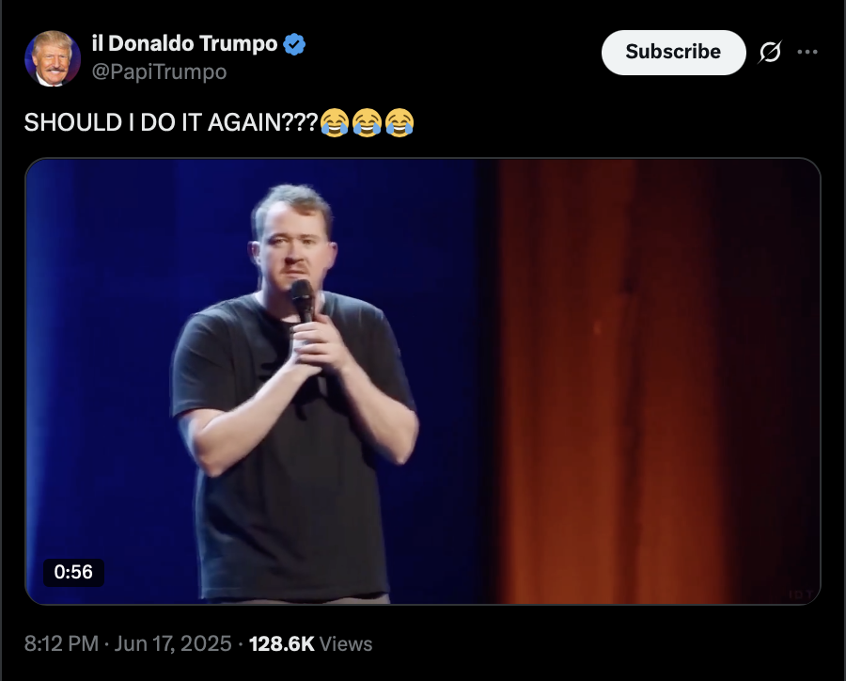Open the il Donaldo Trumpo display name

tap(184, 43)
